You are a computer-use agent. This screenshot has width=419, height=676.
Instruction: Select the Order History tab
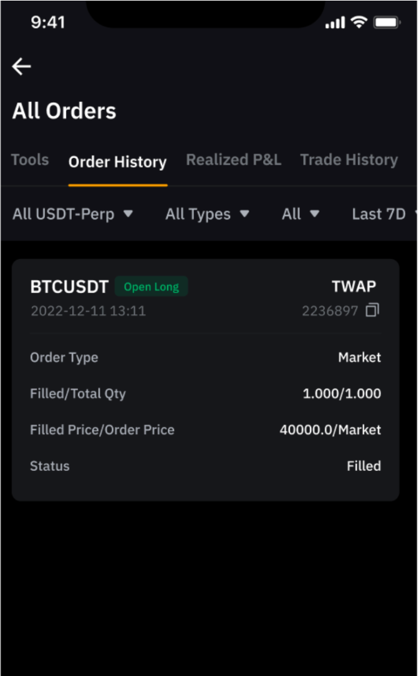(117, 162)
